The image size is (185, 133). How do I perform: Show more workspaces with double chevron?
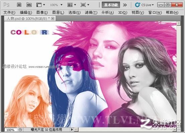pos(125,5)
